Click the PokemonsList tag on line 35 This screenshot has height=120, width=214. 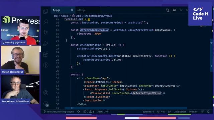coord(101,93)
